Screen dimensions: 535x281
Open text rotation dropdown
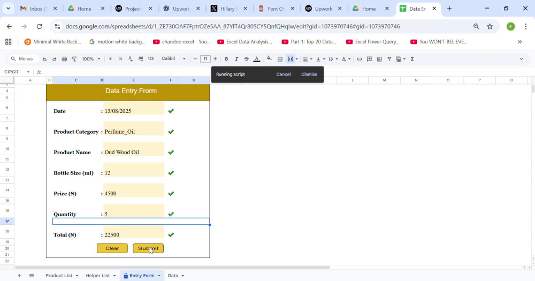click(x=346, y=59)
